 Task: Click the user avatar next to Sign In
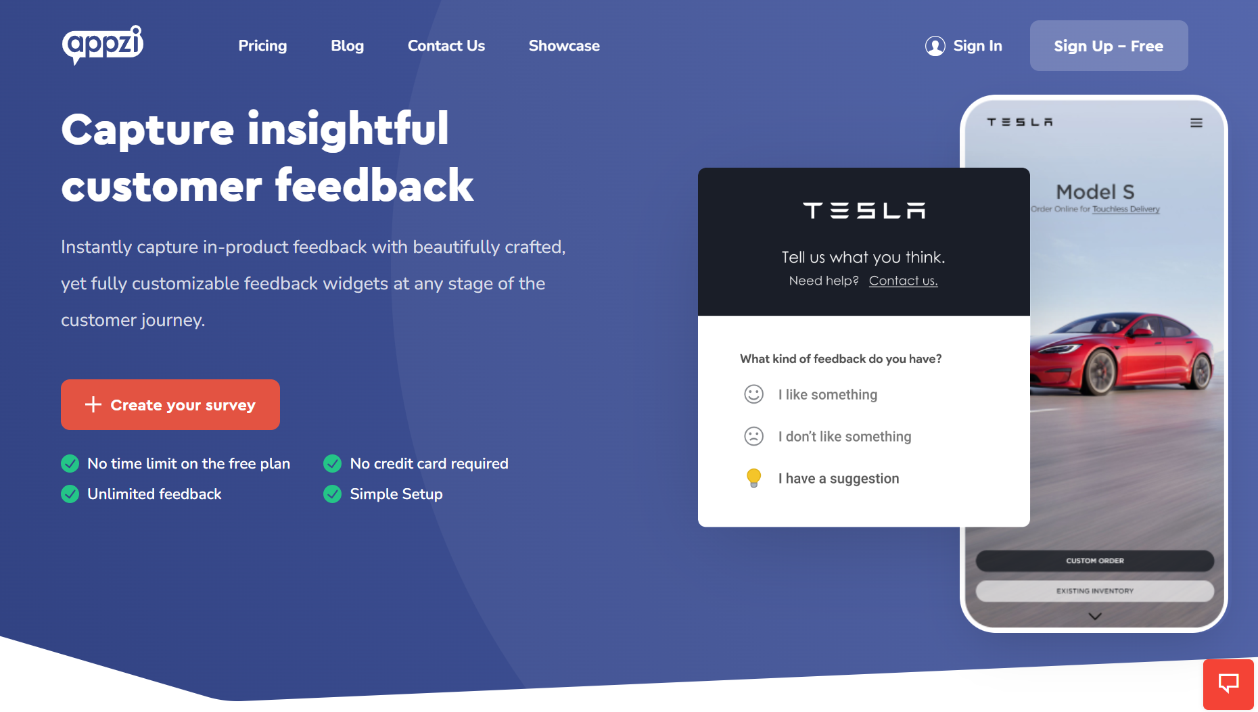click(935, 46)
